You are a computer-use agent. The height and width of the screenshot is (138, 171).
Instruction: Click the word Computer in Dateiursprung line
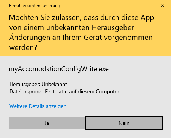pyautogui.click(x=107, y=92)
